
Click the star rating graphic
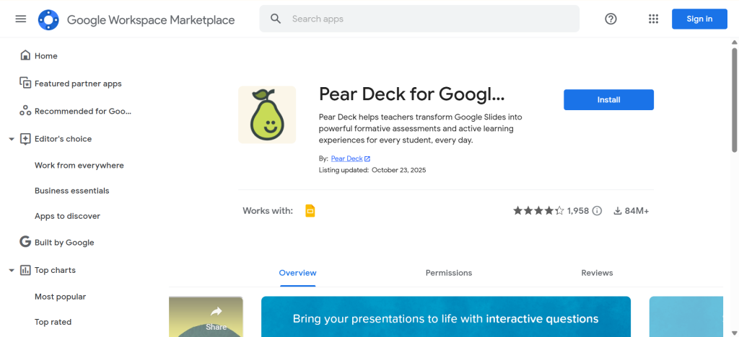click(538, 210)
